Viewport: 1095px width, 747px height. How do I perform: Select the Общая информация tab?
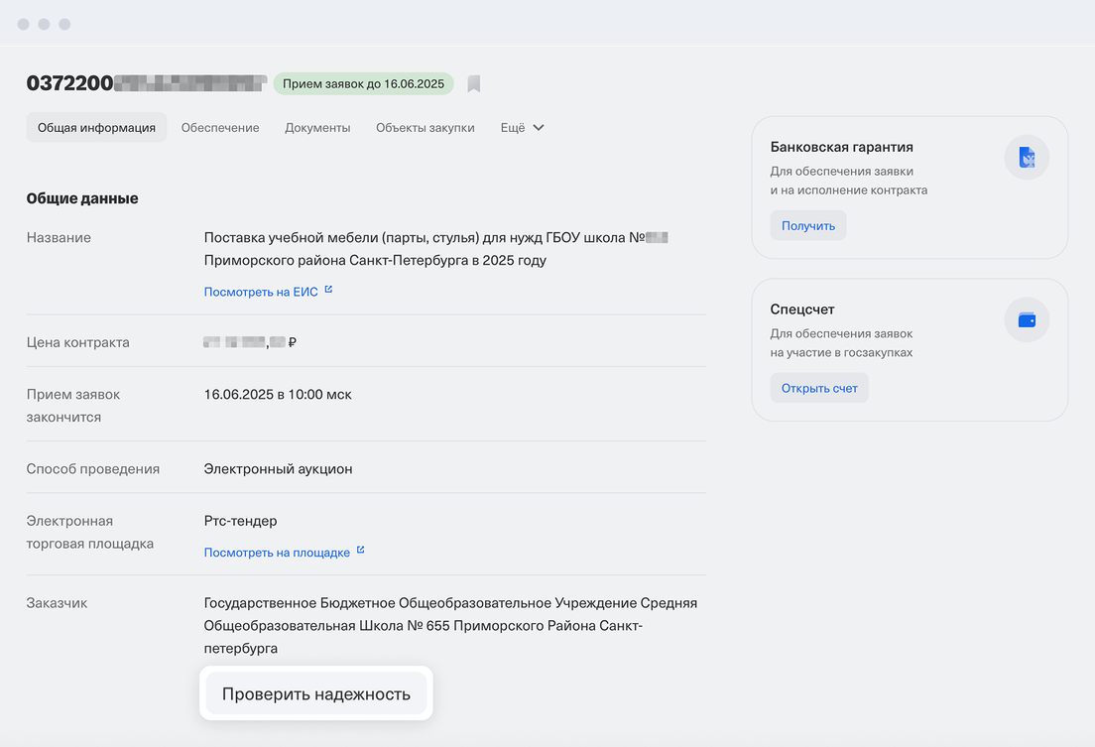click(x=96, y=128)
